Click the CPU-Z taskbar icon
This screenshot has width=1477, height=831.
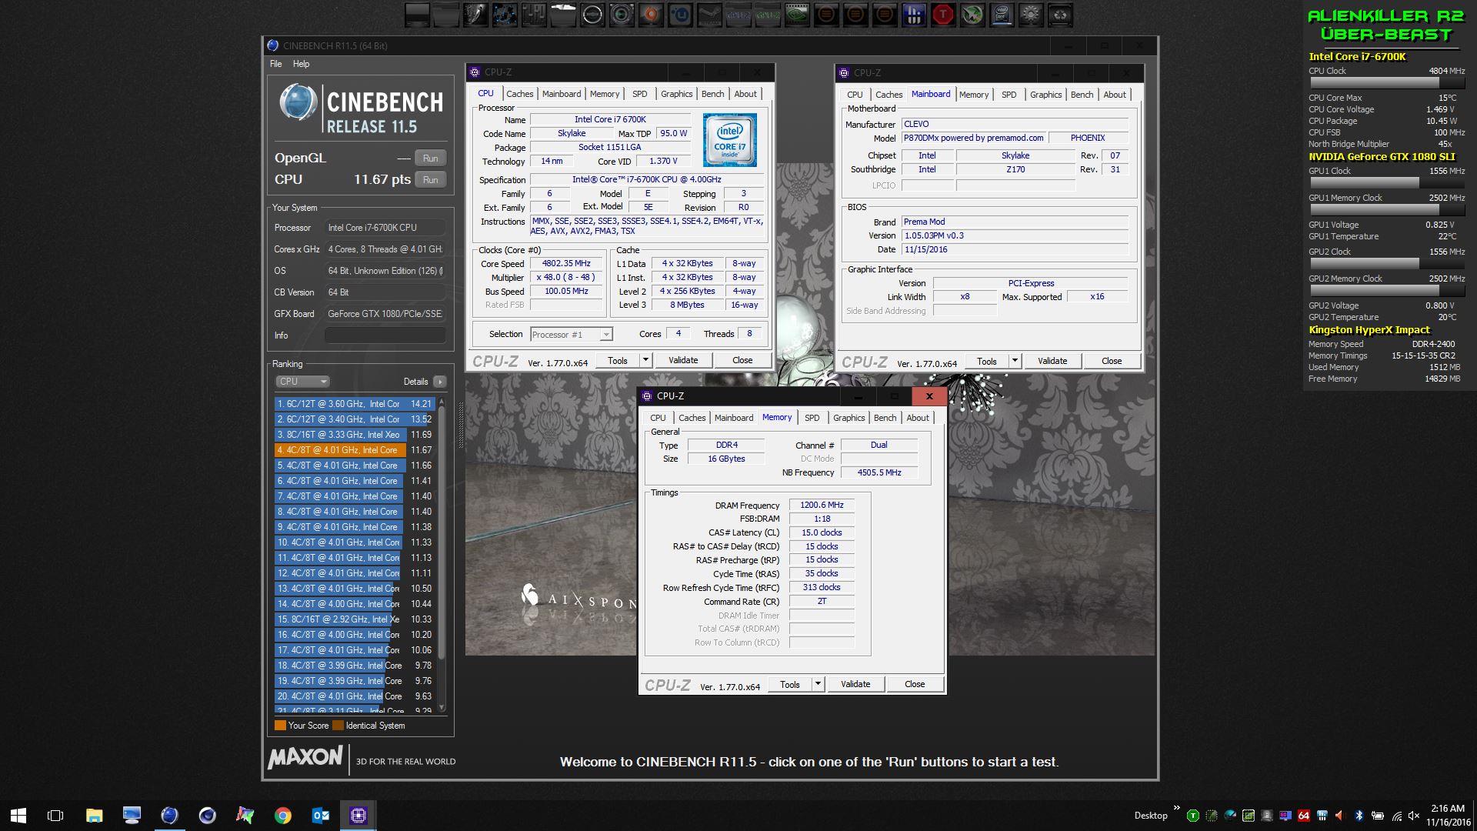pos(358,816)
